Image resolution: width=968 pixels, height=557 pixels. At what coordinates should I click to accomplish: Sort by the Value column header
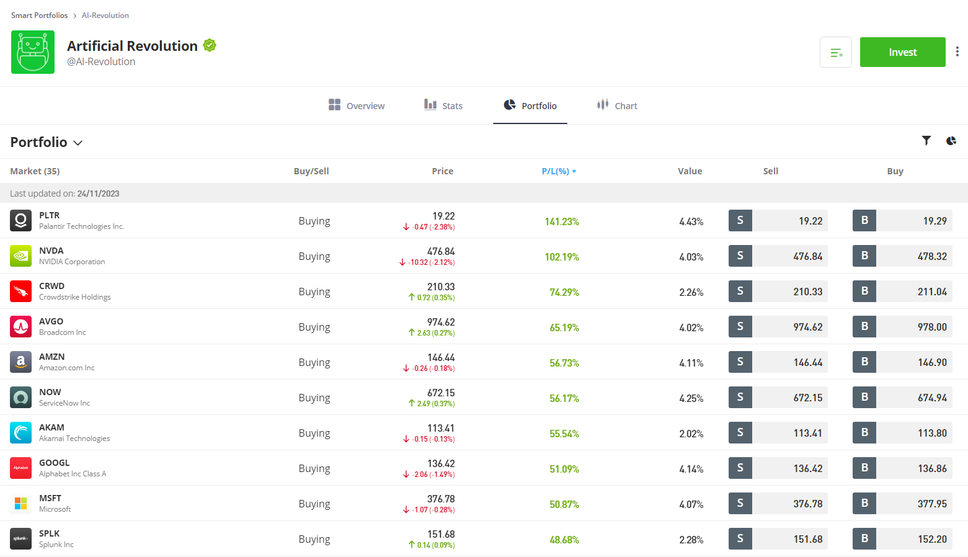[690, 171]
